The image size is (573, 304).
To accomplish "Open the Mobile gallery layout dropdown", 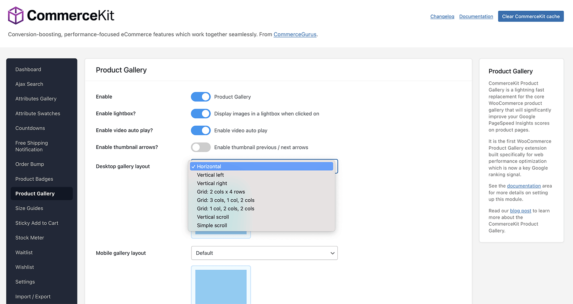I will 264,253.
